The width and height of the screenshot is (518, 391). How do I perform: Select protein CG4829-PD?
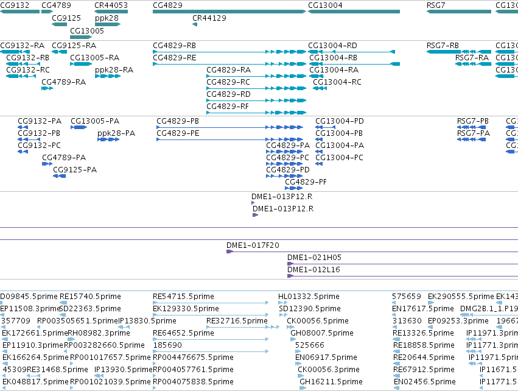pyautogui.click(x=288, y=170)
